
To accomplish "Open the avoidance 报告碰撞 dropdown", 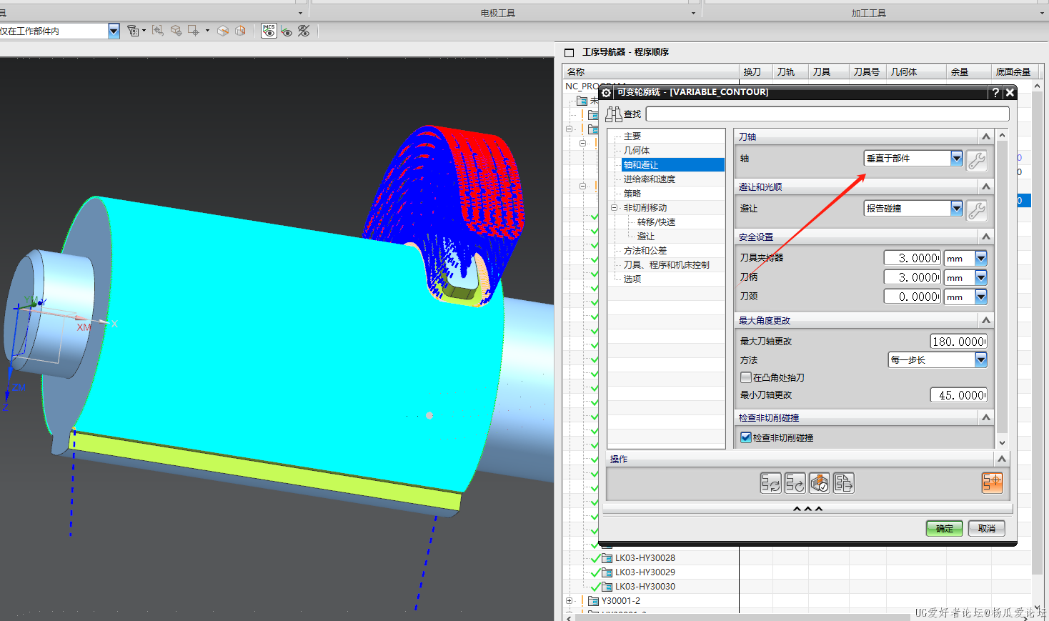I will coord(957,208).
